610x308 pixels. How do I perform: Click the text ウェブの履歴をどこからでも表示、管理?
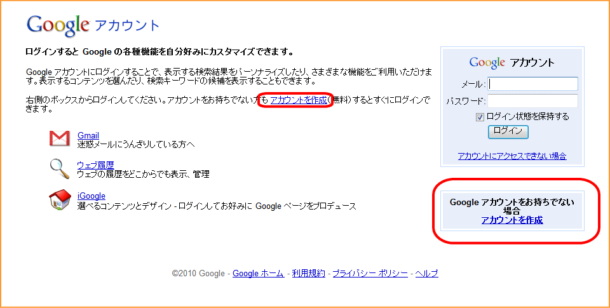point(143,174)
